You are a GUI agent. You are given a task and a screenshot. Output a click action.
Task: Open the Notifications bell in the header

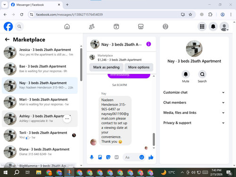pos(213,26)
